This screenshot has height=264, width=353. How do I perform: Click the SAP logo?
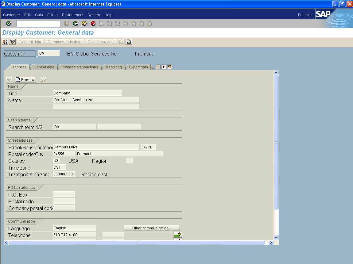323,14
